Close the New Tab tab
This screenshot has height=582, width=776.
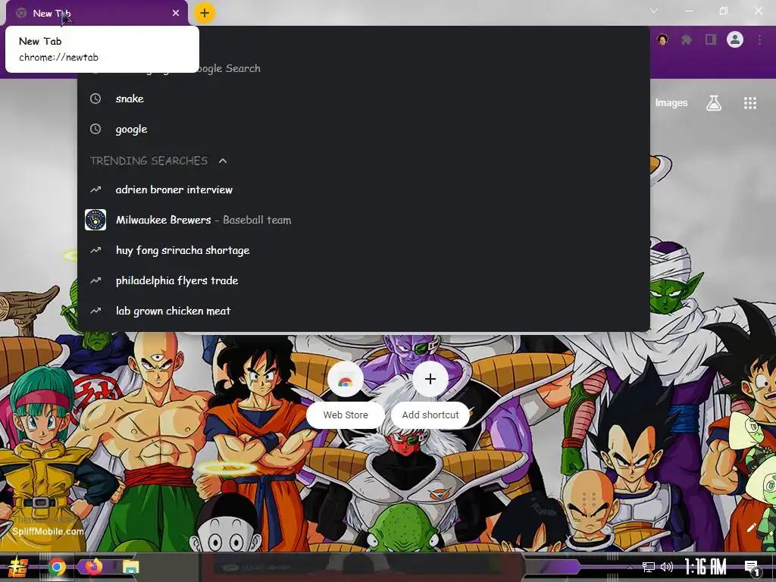176,14
